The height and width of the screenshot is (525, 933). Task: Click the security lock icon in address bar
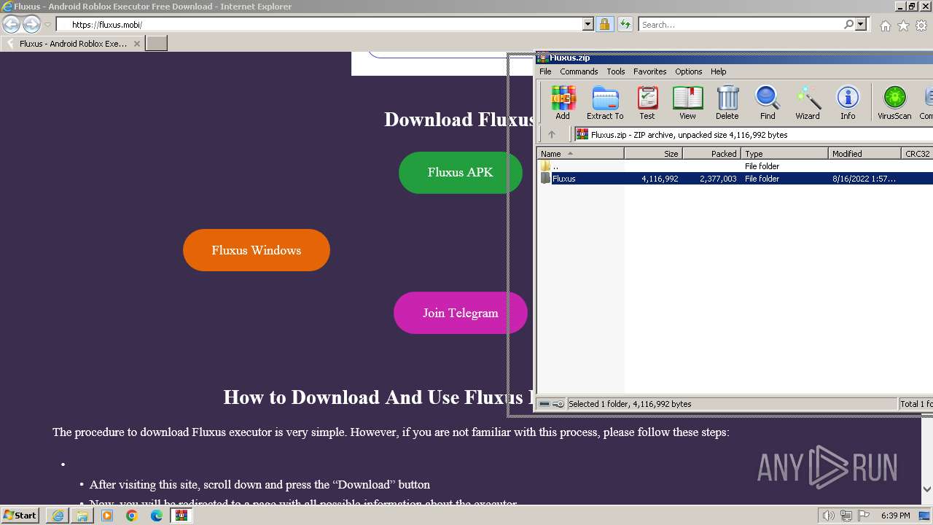point(604,24)
